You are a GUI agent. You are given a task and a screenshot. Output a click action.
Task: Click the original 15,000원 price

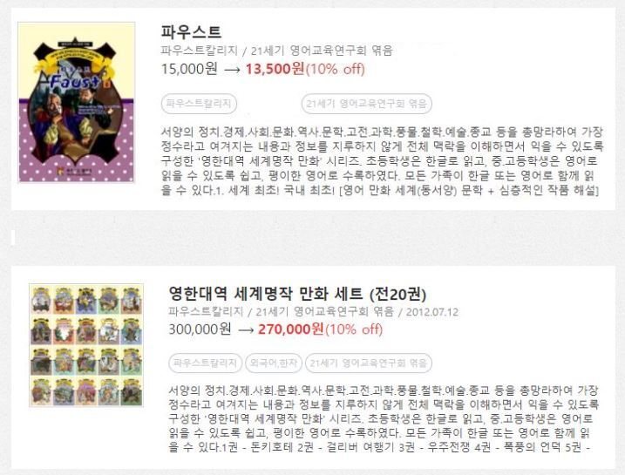(189, 69)
